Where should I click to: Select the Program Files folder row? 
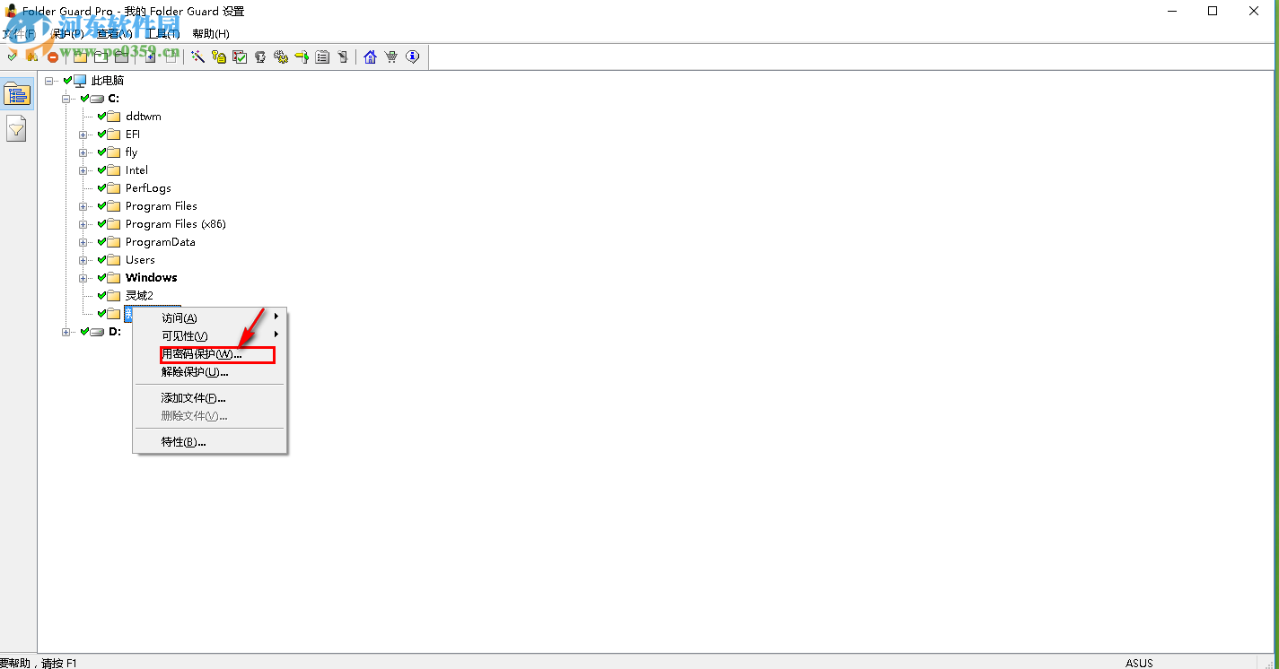point(162,206)
